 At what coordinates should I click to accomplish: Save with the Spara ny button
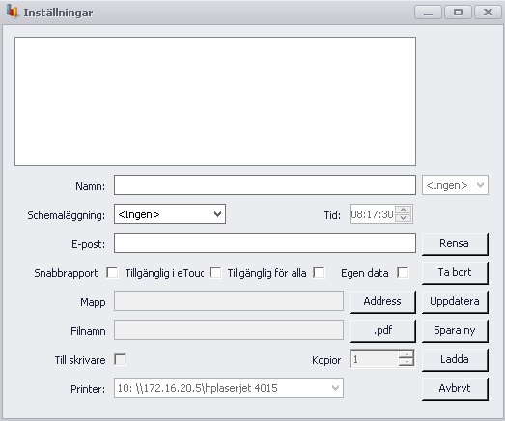click(455, 331)
